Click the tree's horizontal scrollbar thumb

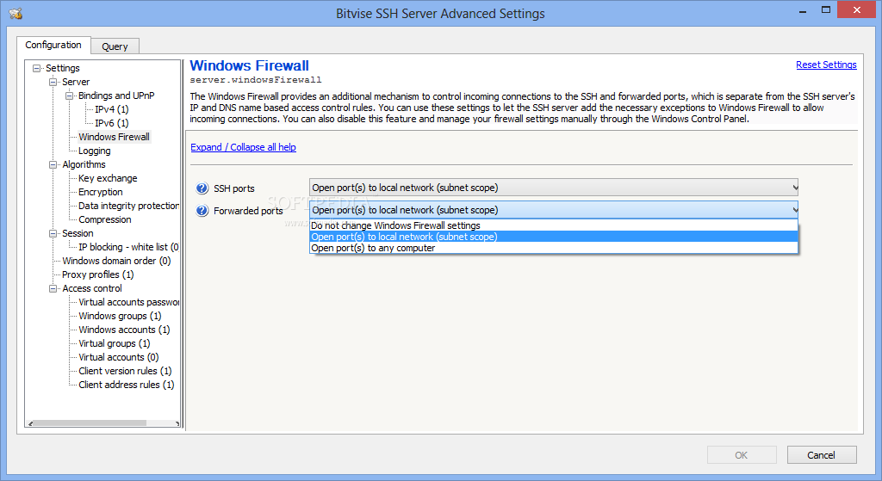(x=90, y=423)
